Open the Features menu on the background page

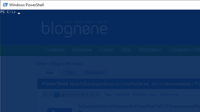[55, 50]
